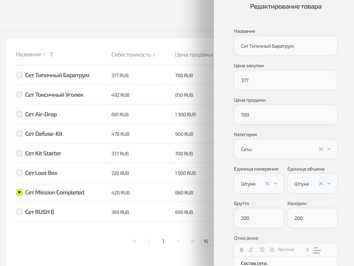Insert ordered list in description editor
354x266 pixels.
point(262,250)
